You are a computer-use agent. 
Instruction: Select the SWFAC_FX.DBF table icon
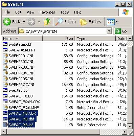point(5,96)
